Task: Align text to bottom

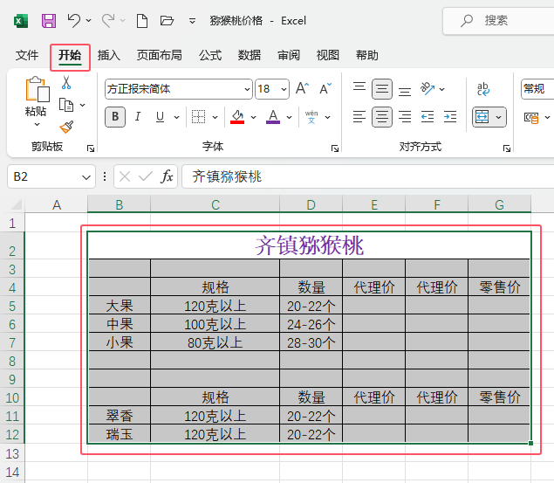Action: (x=405, y=92)
